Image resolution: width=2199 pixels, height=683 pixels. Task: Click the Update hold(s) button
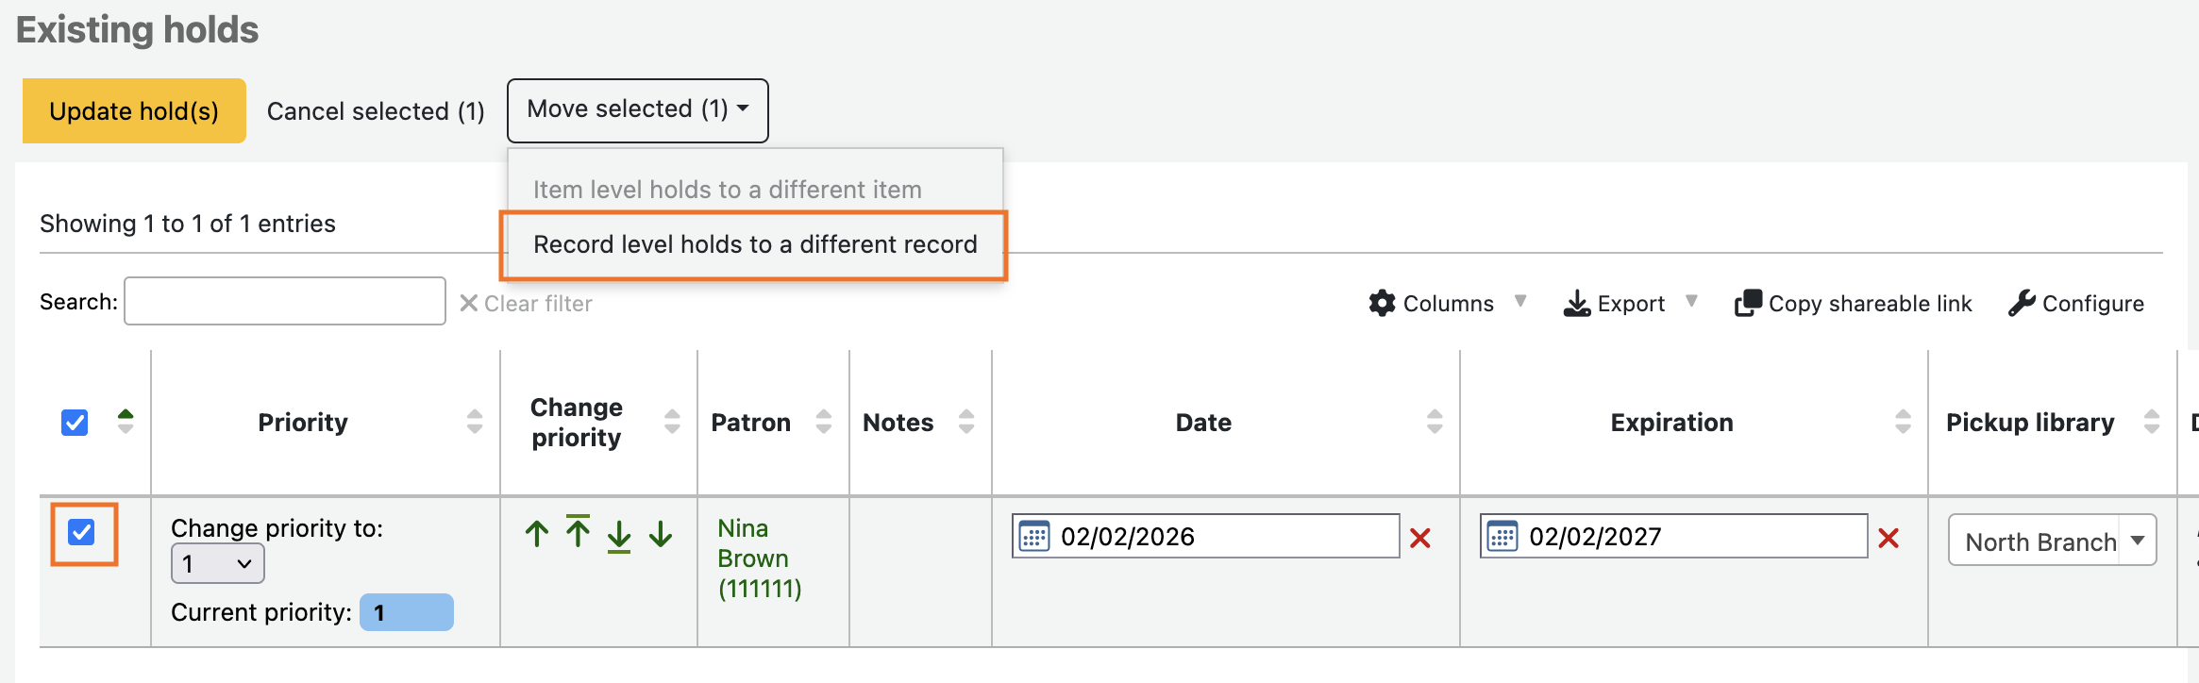(x=134, y=111)
